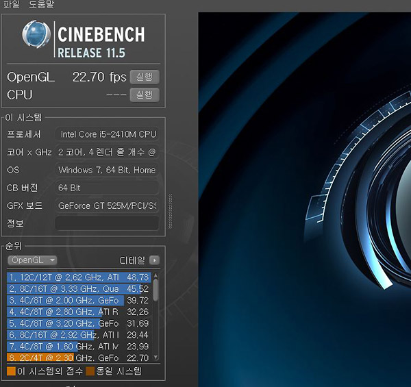This screenshot has height=387, width=411.
Task: Open the 도움말 menu
Action: pos(41,4)
